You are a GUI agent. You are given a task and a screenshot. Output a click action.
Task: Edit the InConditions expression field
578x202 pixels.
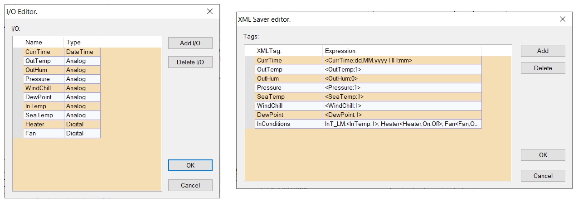(402, 124)
